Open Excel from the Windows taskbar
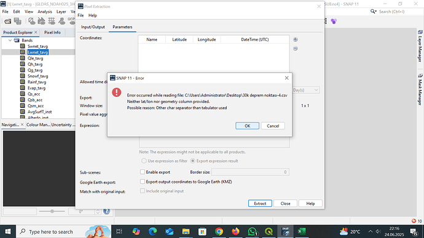 click(302, 231)
